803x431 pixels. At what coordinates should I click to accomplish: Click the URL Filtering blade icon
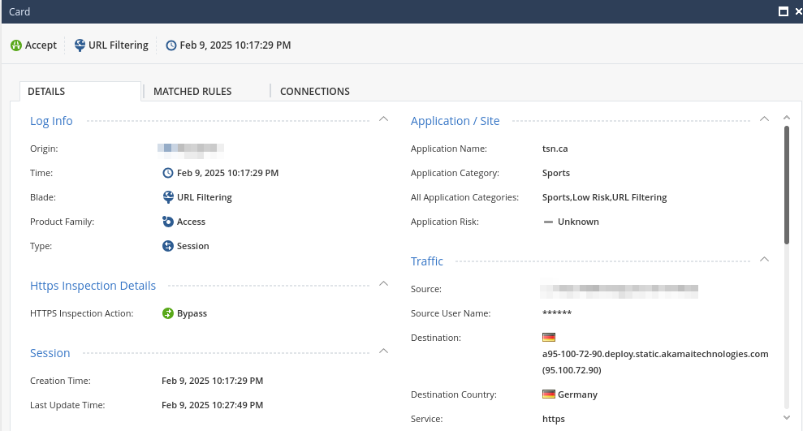[168, 197]
